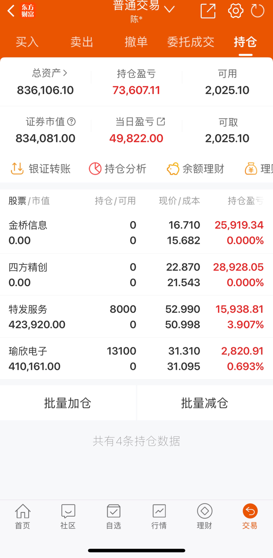Expand 总资产 details chevron
Screen dimensions: 273x558
point(65,73)
